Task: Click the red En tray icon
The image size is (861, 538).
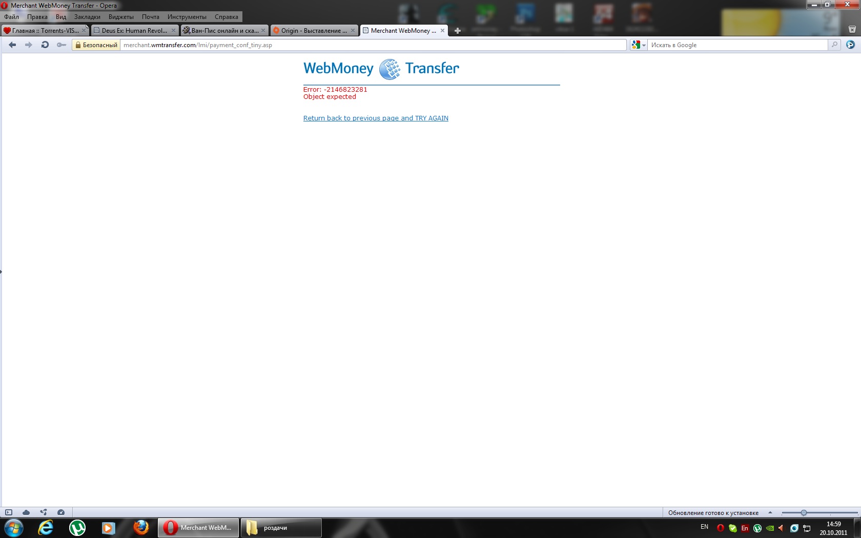Action: (x=745, y=528)
